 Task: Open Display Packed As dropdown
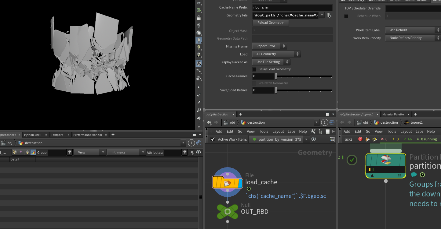tap(271, 62)
